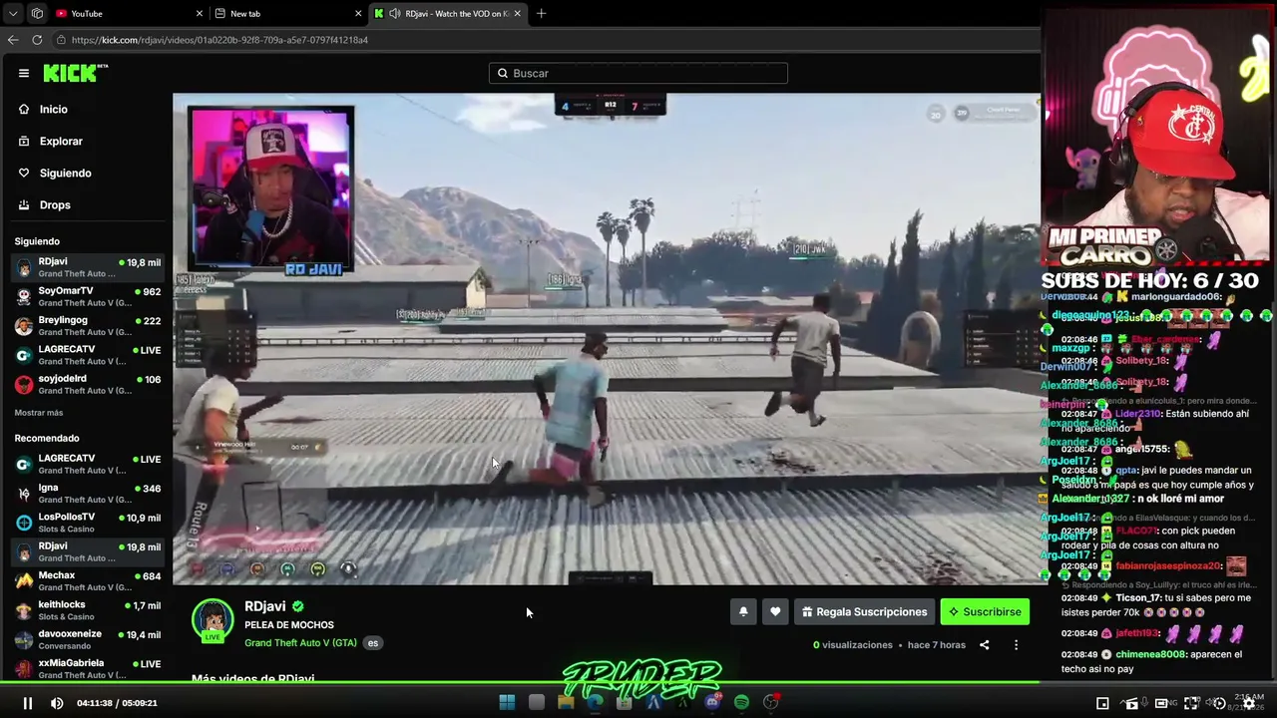Close the YouTube tab

tap(200, 13)
